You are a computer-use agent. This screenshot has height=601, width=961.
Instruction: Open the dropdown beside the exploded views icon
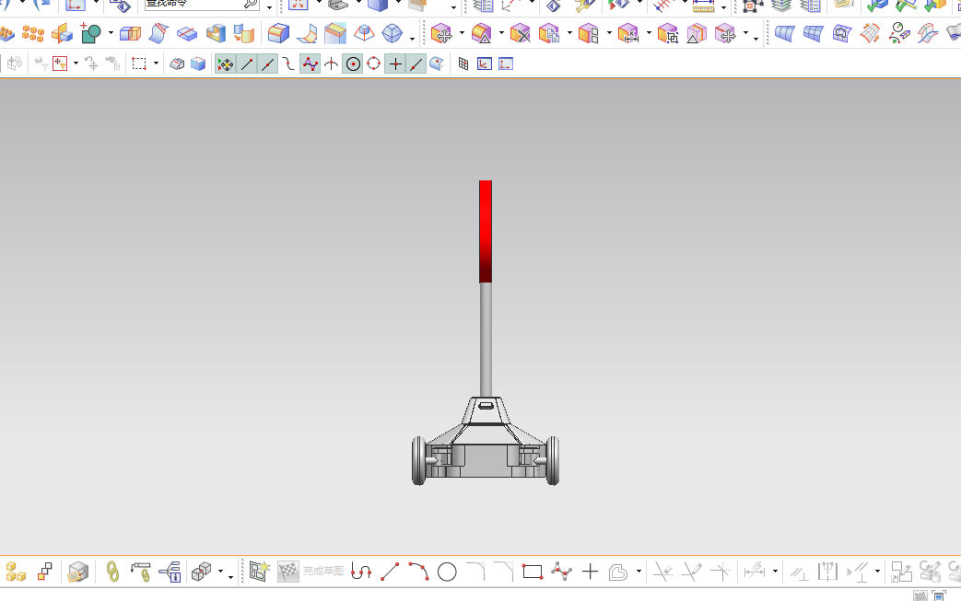tap(220, 572)
